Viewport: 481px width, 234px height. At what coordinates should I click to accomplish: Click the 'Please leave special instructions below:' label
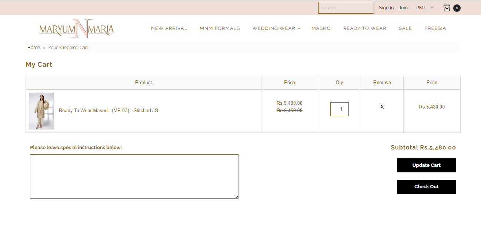(76, 148)
